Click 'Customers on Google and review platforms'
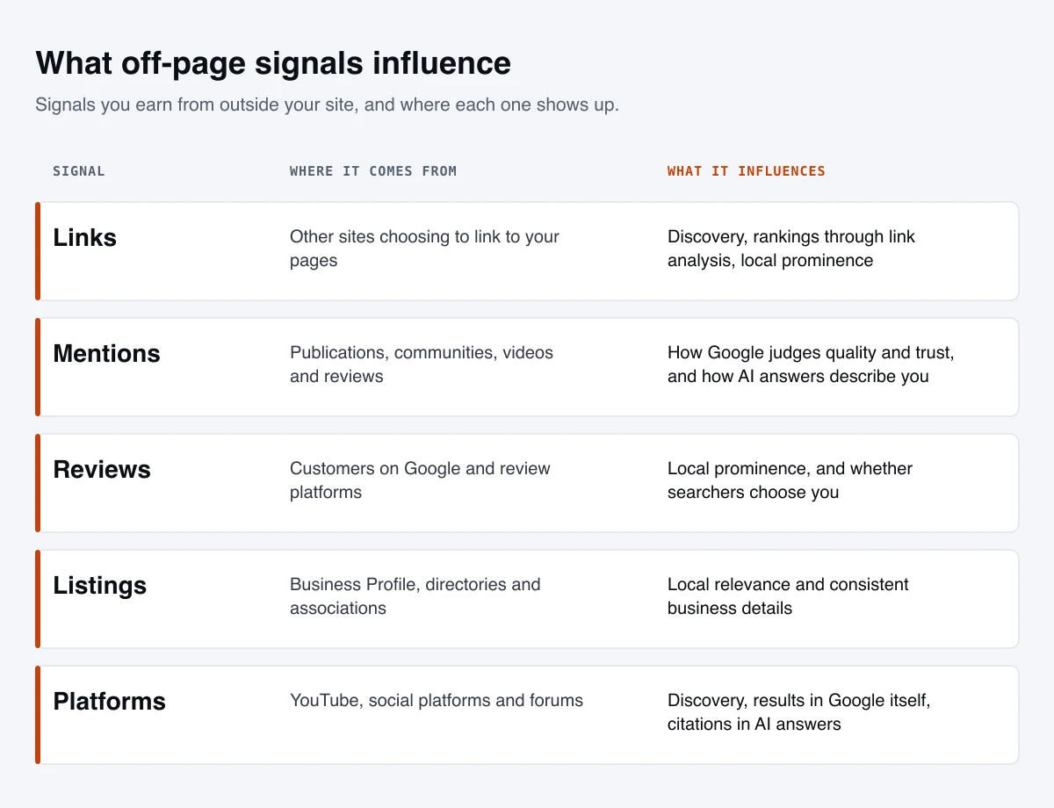Screen dimensions: 1054x808 tap(420, 480)
